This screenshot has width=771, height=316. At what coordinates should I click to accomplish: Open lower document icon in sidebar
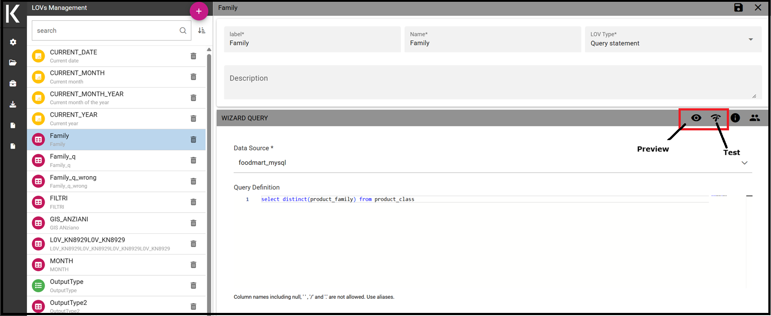(x=13, y=146)
